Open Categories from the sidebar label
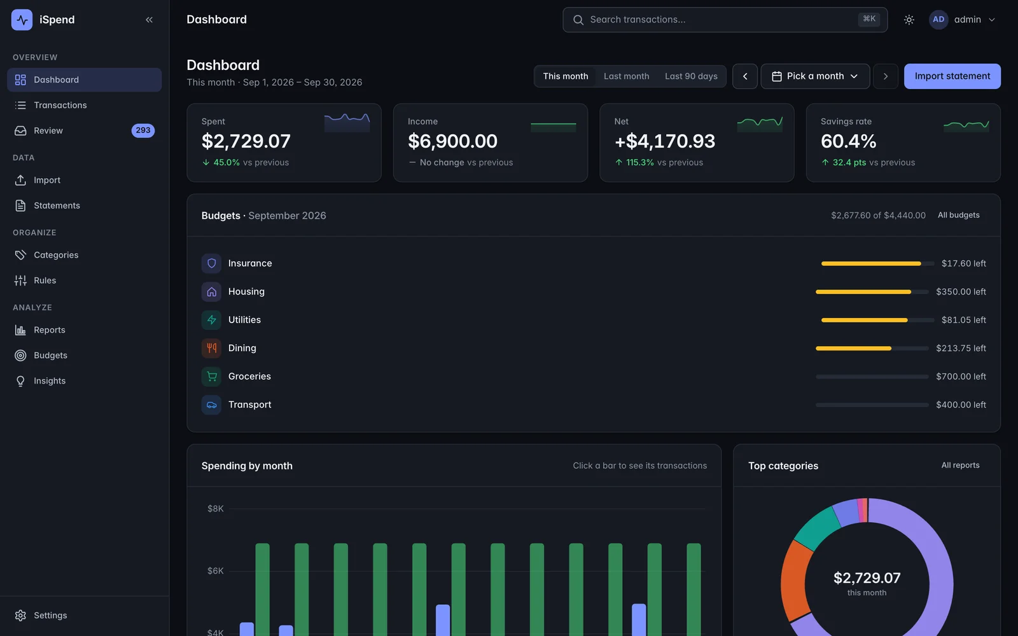The height and width of the screenshot is (636, 1018). point(56,255)
